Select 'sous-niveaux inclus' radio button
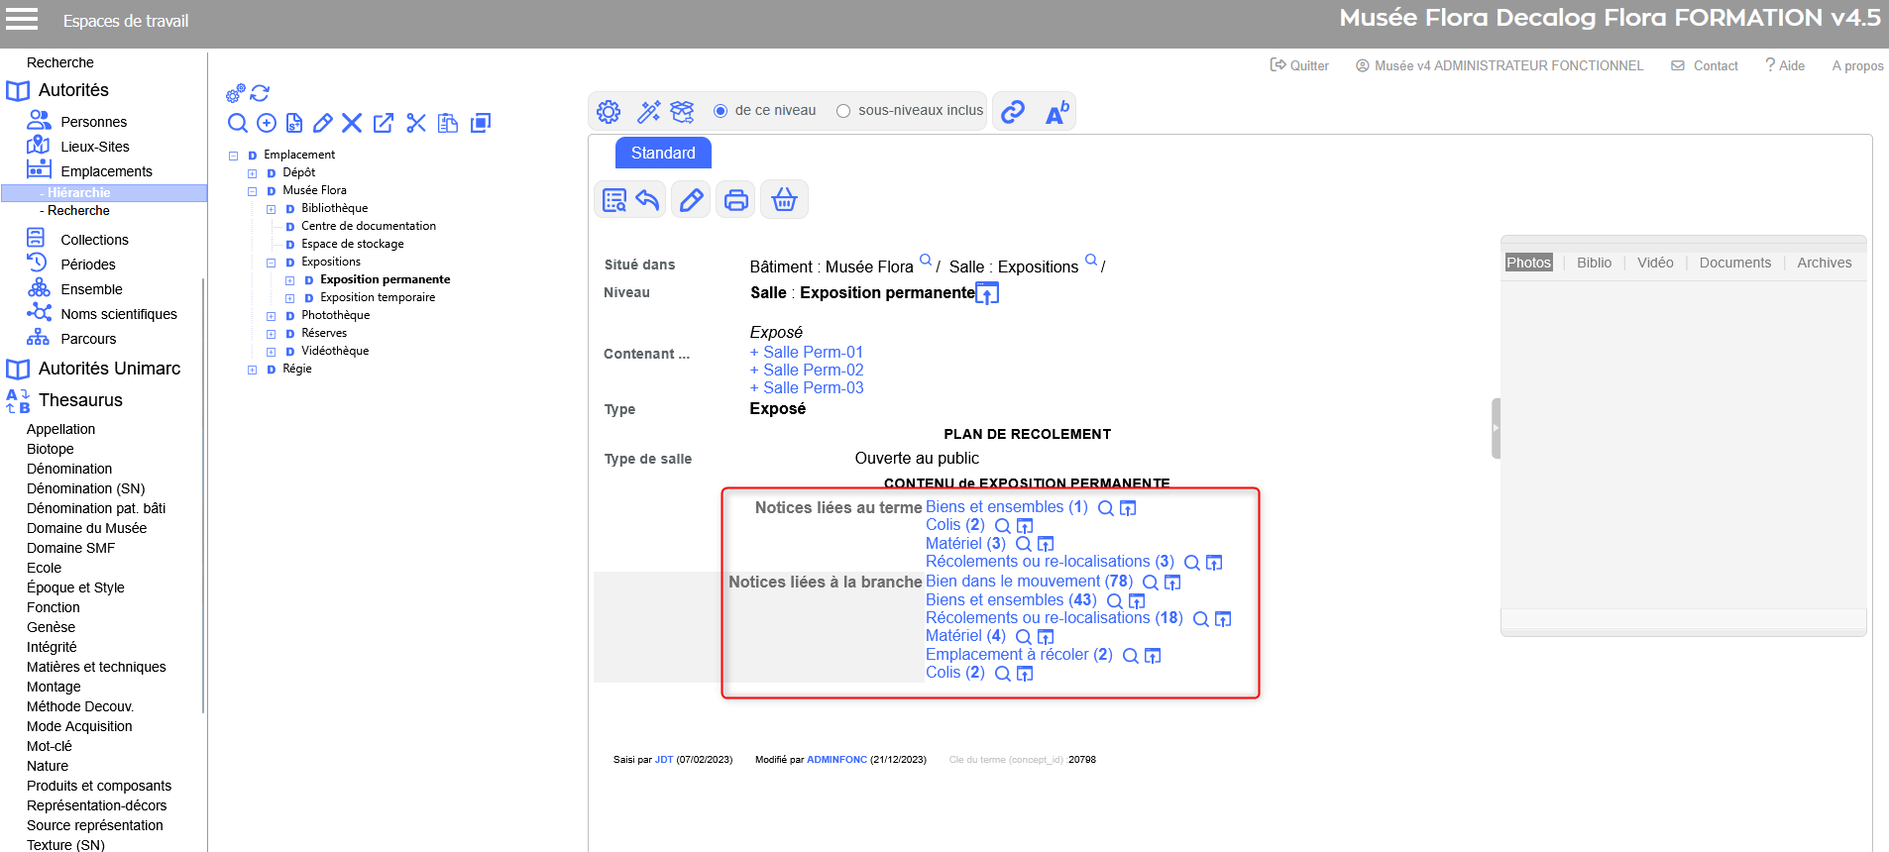1889x852 pixels. point(843,111)
